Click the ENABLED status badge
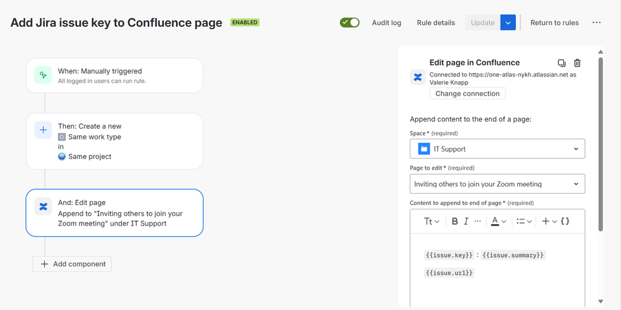This screenshot has width=621, height=310. click(245, 22)
